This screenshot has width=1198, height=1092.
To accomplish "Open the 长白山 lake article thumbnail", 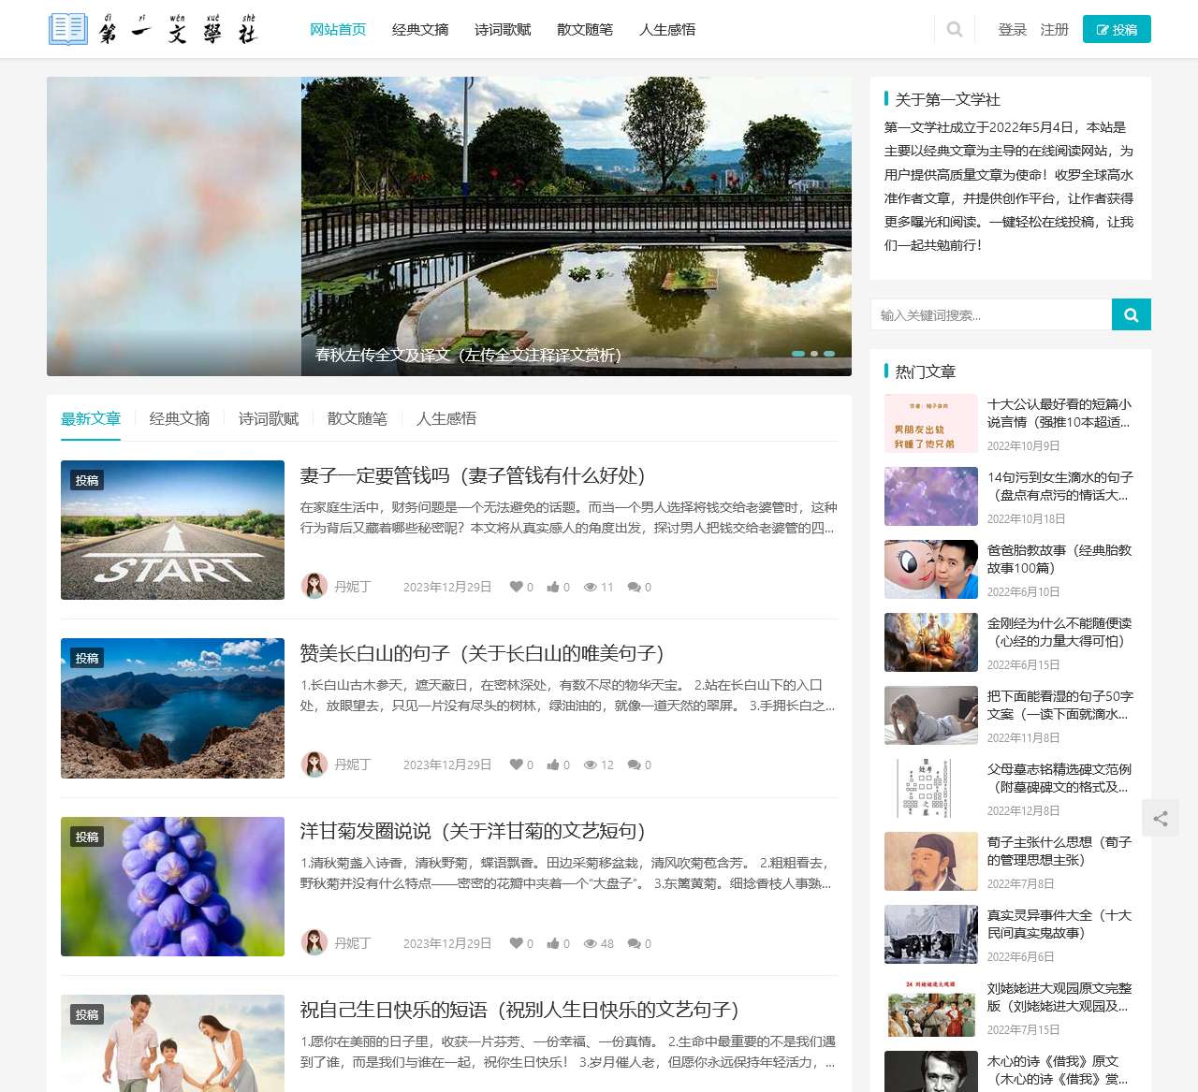I will pyautogui.click(x=172, y=708).
